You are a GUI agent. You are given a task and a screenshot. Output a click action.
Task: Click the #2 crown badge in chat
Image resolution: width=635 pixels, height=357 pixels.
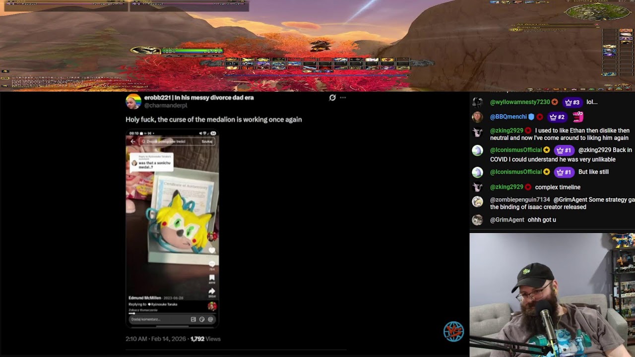(557, 117)
